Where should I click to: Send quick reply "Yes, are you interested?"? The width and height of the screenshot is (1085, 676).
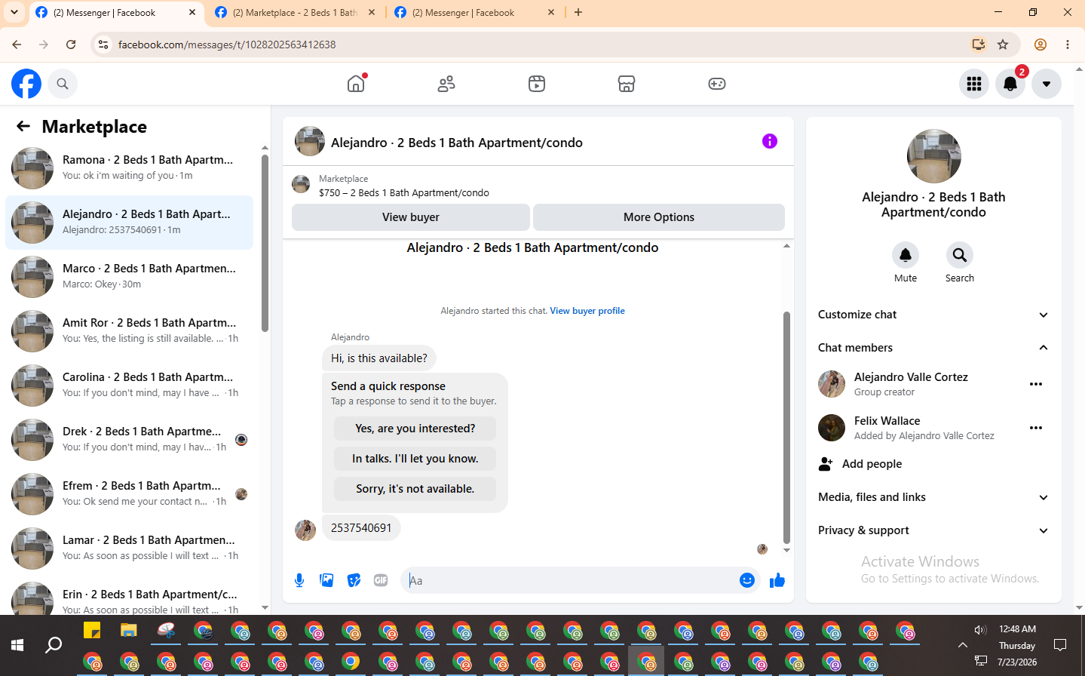pyautogui.click(x=415, y=429)
